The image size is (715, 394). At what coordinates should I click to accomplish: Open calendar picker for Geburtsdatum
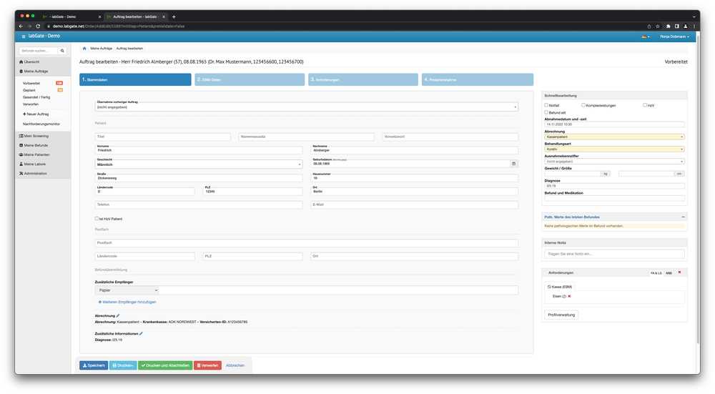point(513,164)
